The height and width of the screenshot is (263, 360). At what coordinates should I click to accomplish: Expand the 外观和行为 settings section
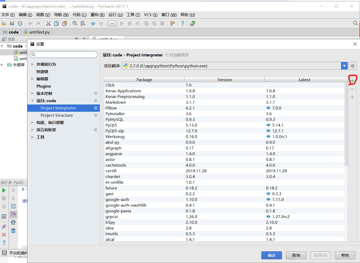point(32,64)
